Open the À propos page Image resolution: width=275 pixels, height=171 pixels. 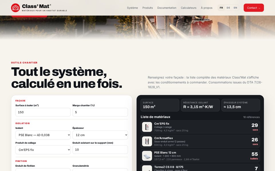click(x=207, y=8)
